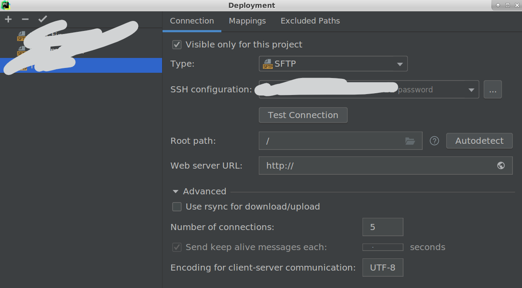Add a new deployment server
This screenshot has width=522, height=288.
[x=8, y=19]
